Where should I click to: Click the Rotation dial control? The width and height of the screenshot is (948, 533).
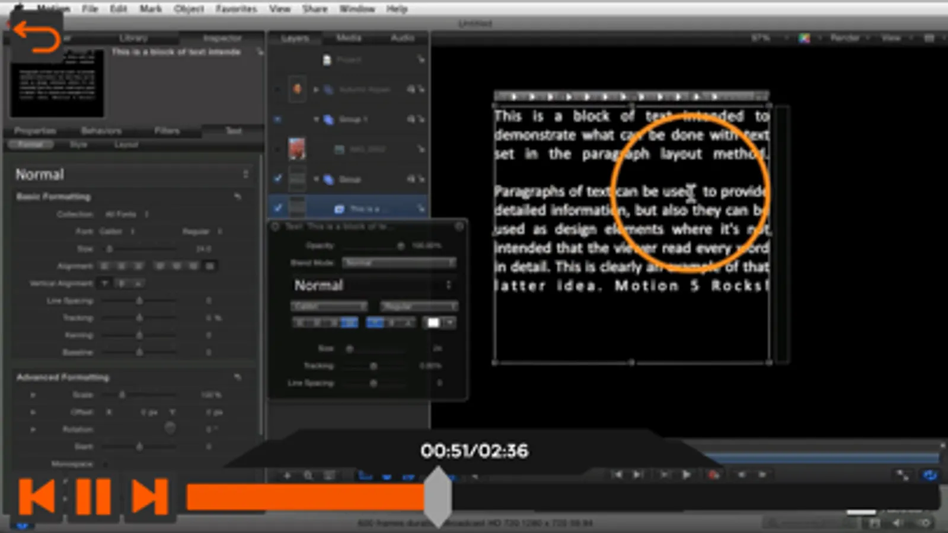(x=170, y=428)
